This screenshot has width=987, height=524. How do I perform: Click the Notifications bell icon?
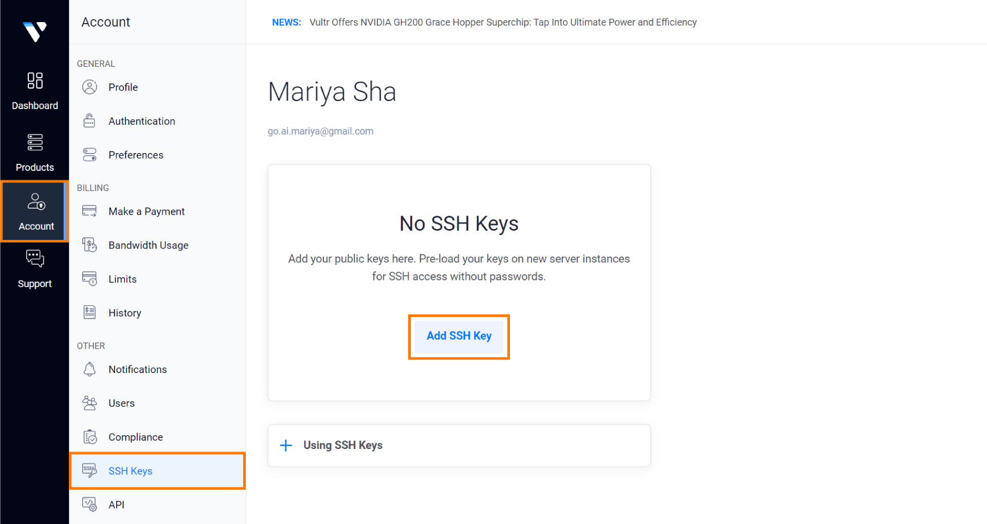click(89, 369)
